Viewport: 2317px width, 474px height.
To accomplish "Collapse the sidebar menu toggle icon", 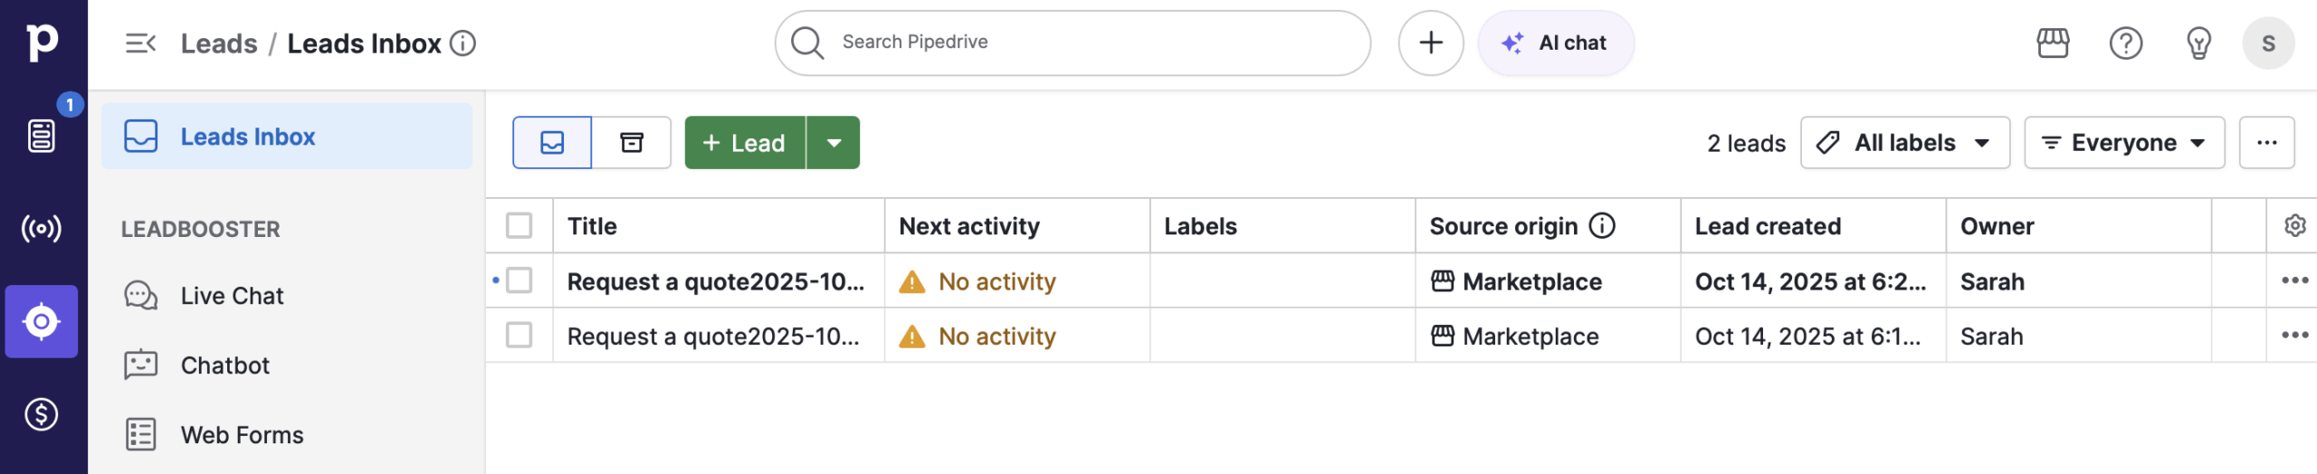I will 140,43.
